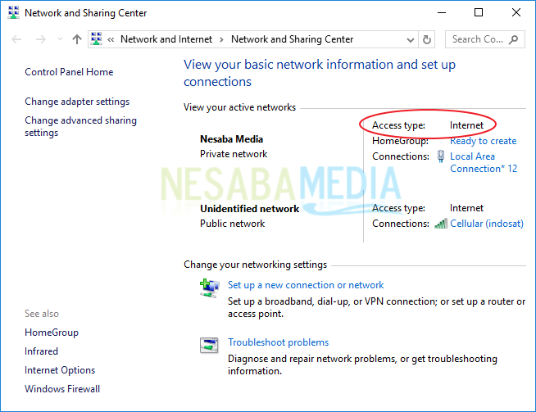This screenshot has width=536, height=412.
Task: Expand the hidden breadcrumb path chevrons
Action: [x=111, y=39]
